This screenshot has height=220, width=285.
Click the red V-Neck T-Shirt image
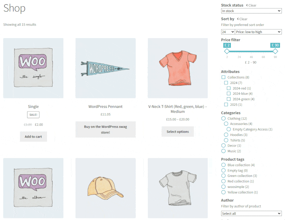coord(177,68)
